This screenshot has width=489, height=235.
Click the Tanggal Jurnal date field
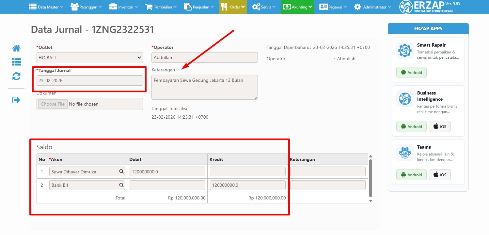(x=89, y=81)
